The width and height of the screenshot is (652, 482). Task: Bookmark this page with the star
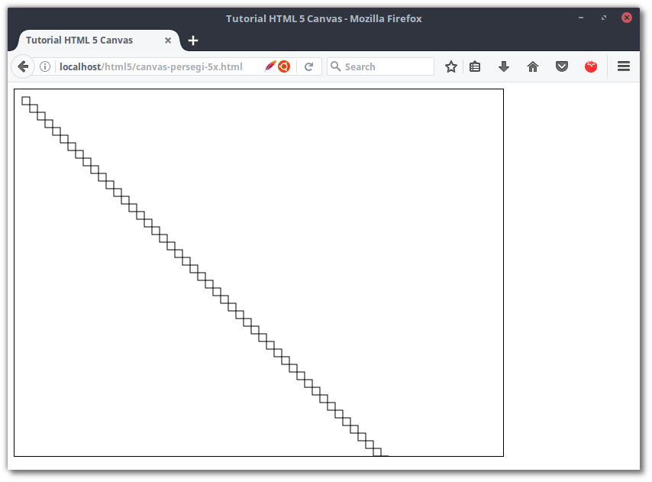(x=450, y=66)
